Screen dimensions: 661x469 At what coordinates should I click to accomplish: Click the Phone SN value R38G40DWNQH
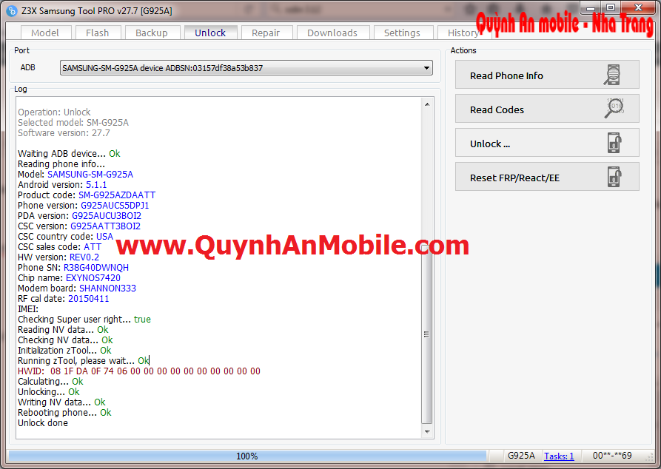(96, 268)
